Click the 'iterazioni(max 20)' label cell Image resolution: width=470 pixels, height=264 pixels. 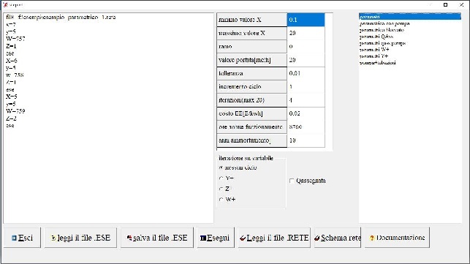[x=251, y=100]
